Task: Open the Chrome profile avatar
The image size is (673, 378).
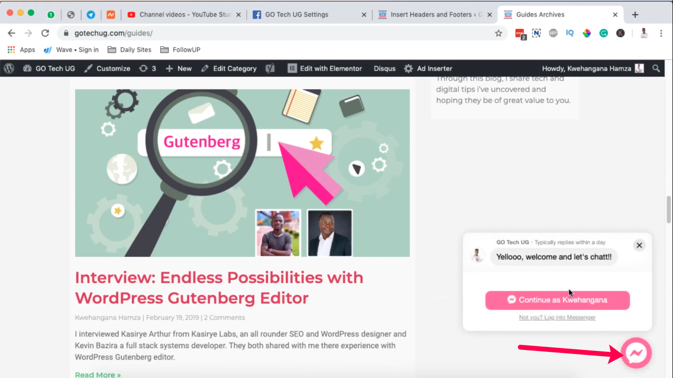Action: pyautogui.click(x=644, y=33)
